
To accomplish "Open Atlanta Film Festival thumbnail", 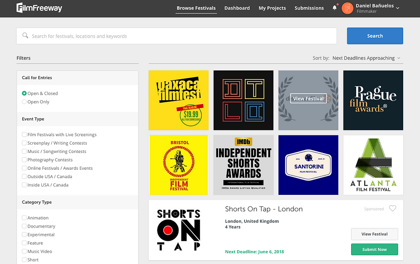I will (373, 165).
